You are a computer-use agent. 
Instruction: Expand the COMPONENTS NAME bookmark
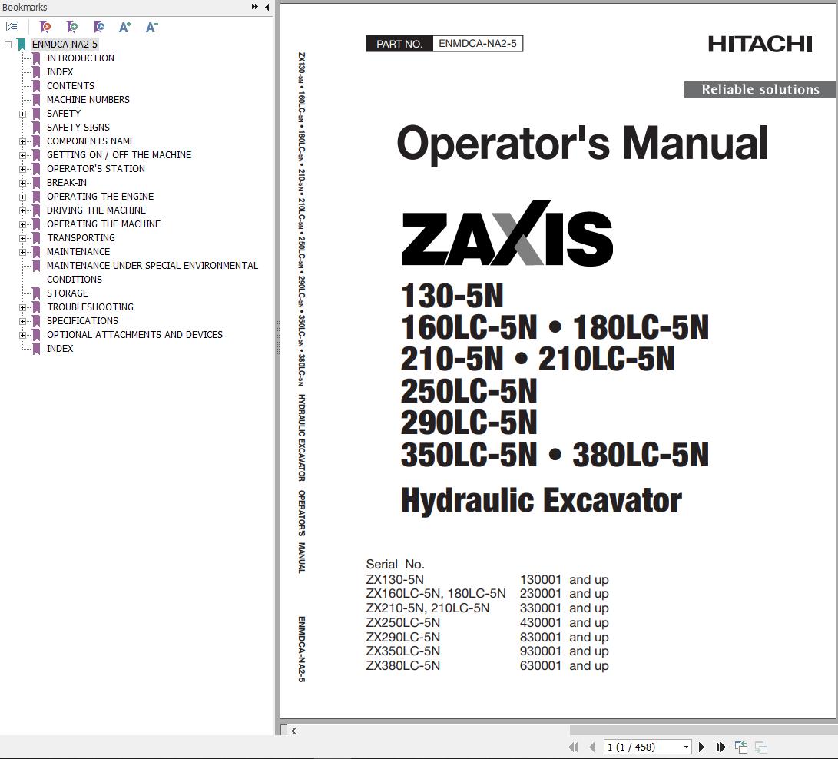[x=22, y=141]
